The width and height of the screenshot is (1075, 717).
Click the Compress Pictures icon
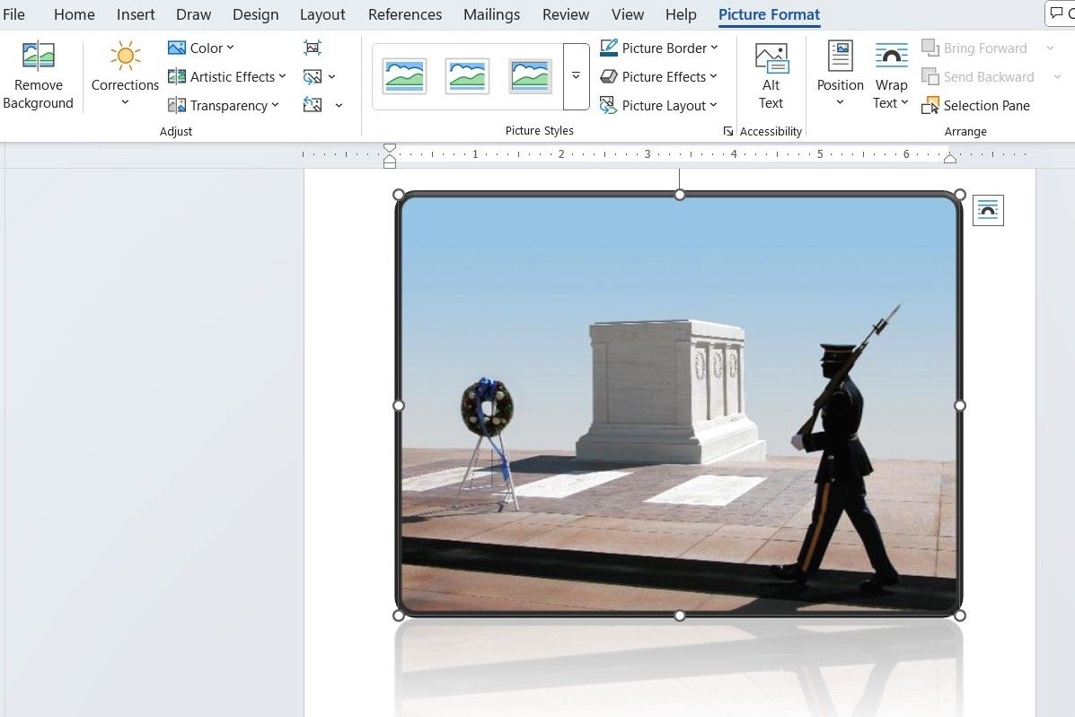pyautogui.click(x=313, y=48)
